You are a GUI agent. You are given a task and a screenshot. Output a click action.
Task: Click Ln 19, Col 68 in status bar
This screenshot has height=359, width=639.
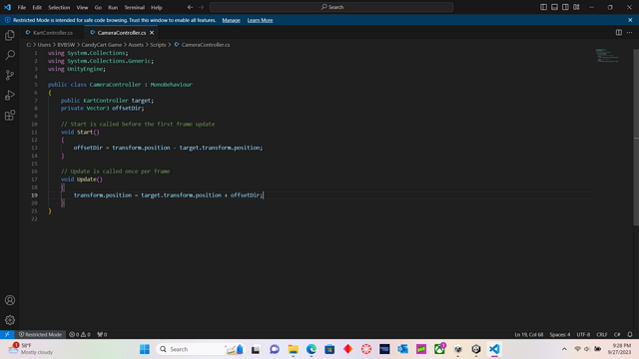coord(528,334)
